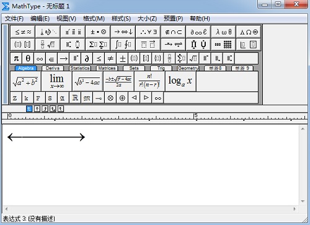The height and width of the screenshot is (225, 310).
Task: Insert the left triangle ◁ symbol
Action: (x=134, y=98)
